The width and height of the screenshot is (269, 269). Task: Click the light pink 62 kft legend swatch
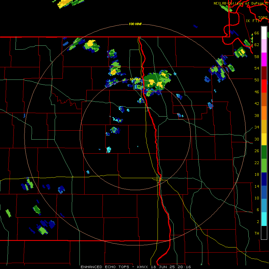tap(264, 46)
